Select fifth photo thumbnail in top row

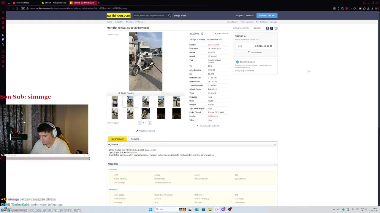(176, 101)
